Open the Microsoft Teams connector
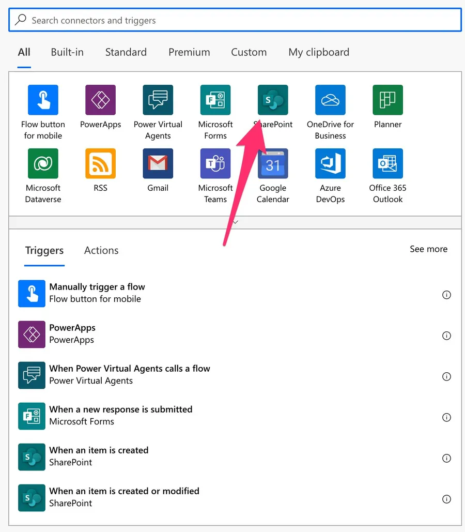The height and width of the screenshot is (532, 465). [215, 164]
